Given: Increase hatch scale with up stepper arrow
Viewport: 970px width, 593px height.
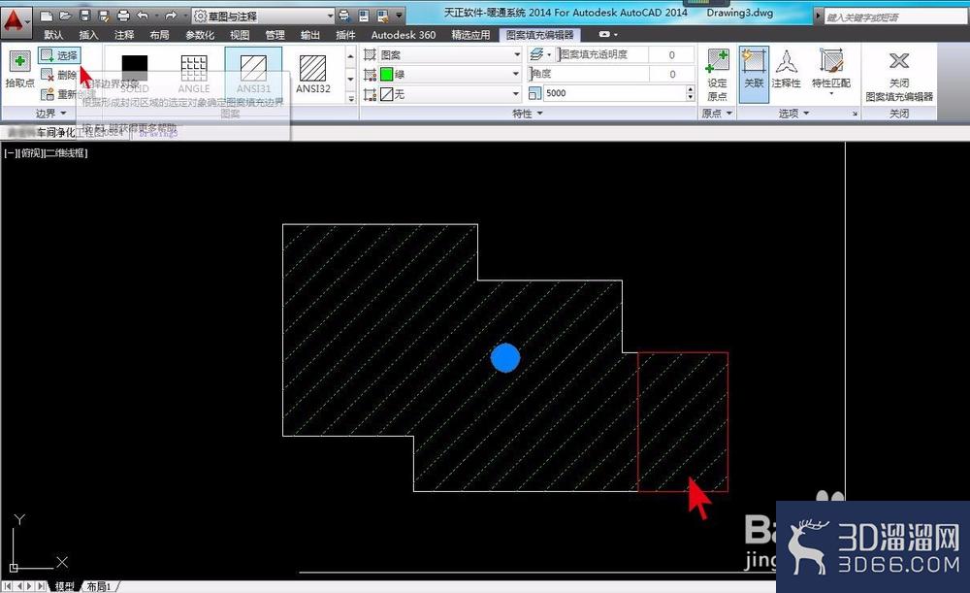Looking at the screenshot, I should coord(691,89).
